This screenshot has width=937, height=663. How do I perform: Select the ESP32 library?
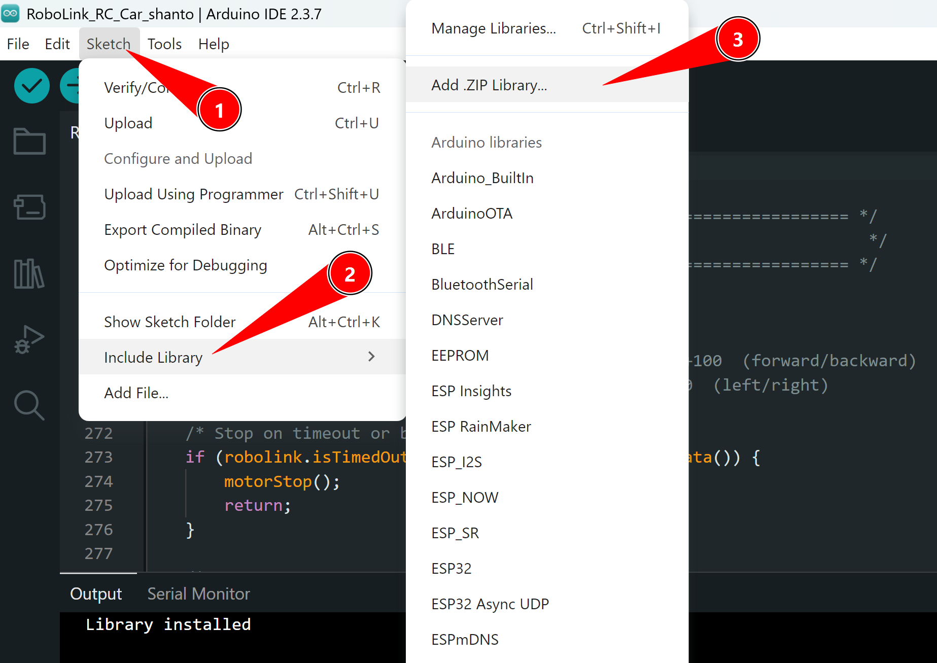tap(451, 568)
